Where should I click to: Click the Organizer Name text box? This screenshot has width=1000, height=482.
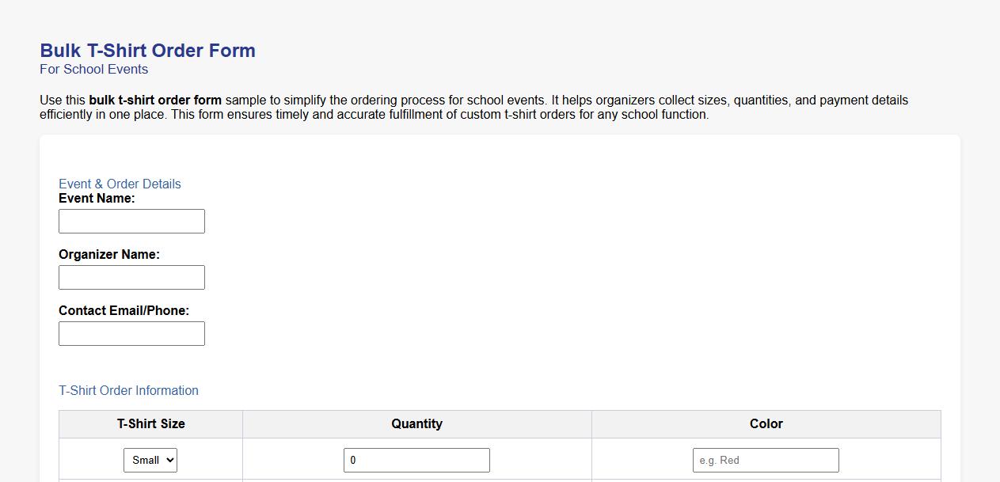[x=131, y=277]
